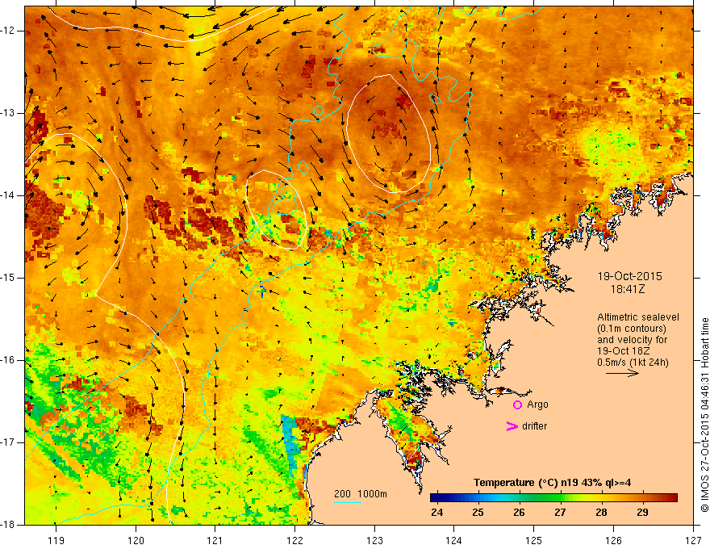Click the '29' value on temperature scale
This screenshot has width=710, height=549.
[642, 513]
